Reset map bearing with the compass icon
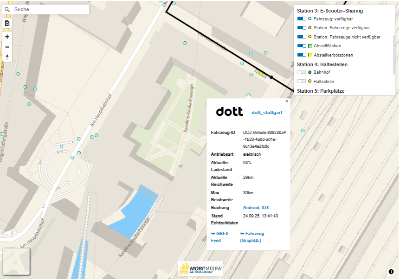Screen dimensions: 400x280 click(7, 57)
